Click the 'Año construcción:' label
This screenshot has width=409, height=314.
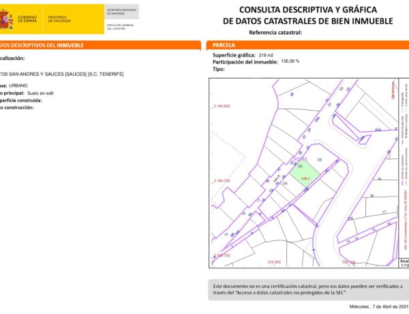click(16, 108)
